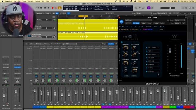
Task: Click the macOS Wi-Fi status icon
Action: tap(169, 1)
